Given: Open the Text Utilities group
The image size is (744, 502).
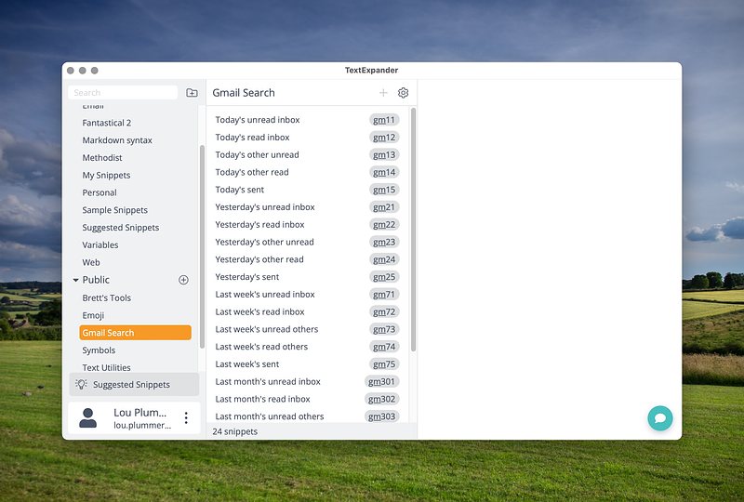Looking at the screenshot, I should (x=106, y=367).
